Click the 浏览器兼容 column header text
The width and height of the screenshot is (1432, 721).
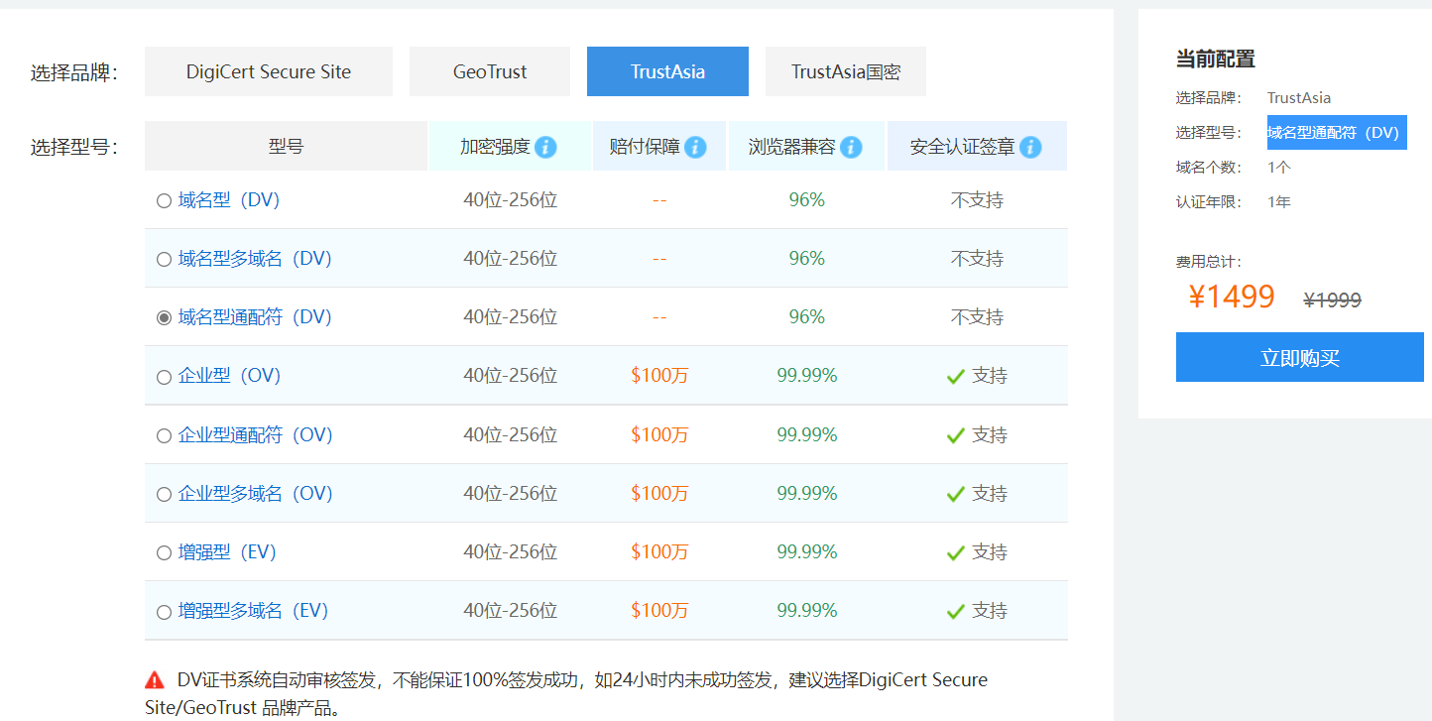coord(792,147)
